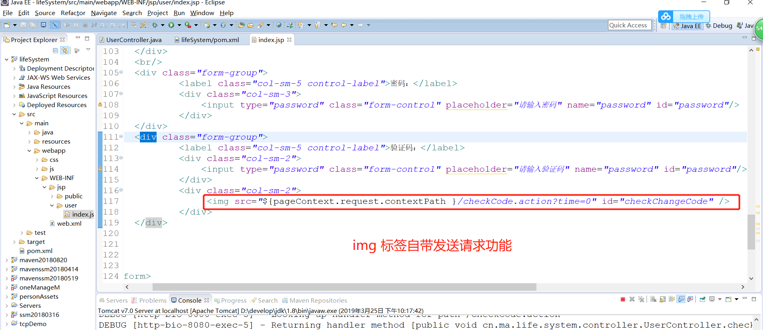Image resolution: width=763 pixels, height=330 pixels.
Task: Click the Save All toolbar icon
Action: tap(32, 25)
